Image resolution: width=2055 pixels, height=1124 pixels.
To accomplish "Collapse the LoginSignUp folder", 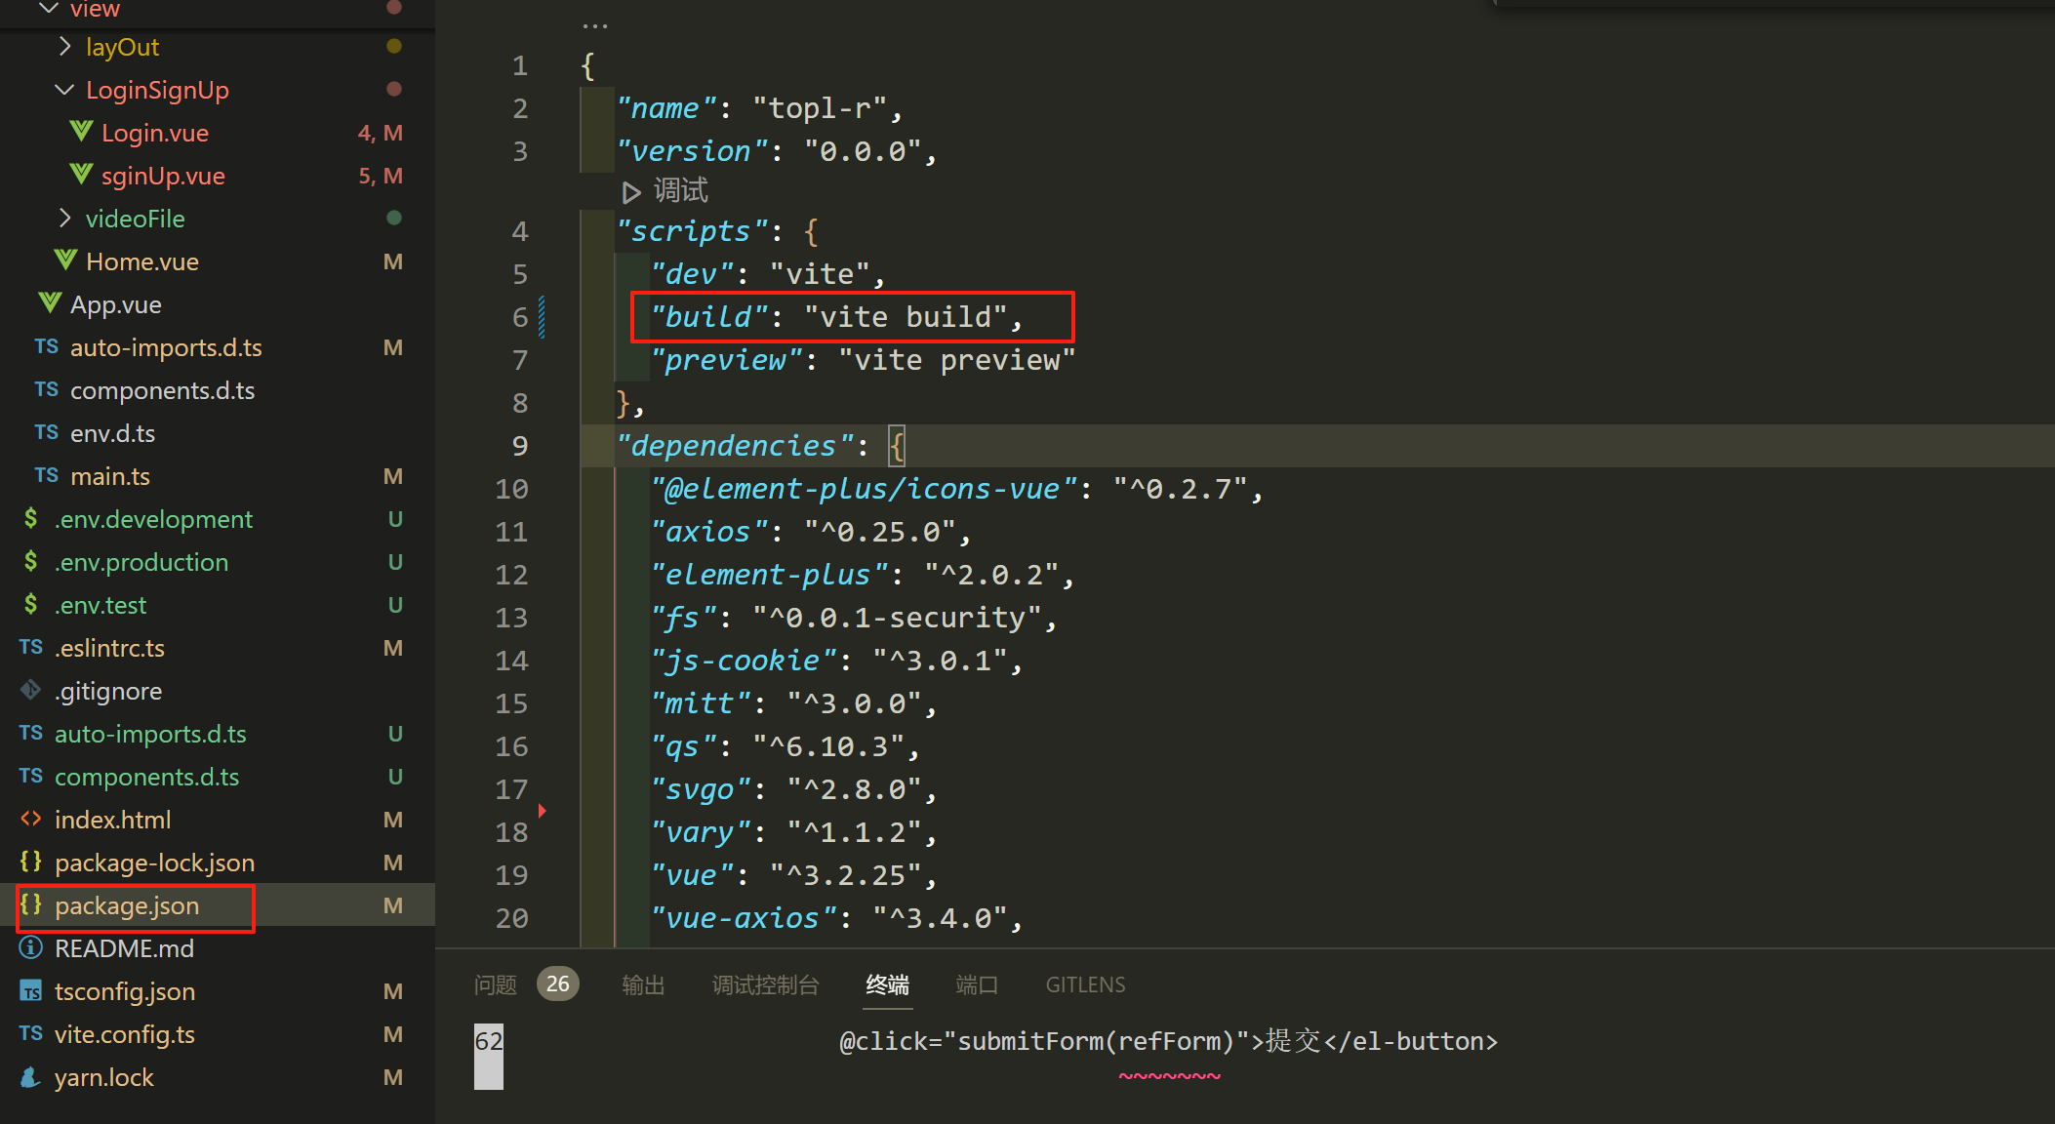I will coord(64,90).
